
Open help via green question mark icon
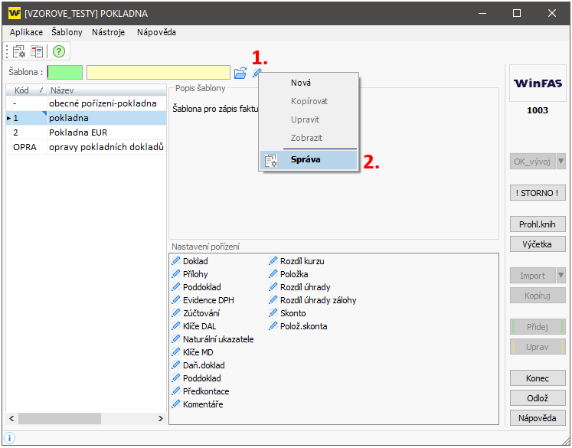point(59,51)
